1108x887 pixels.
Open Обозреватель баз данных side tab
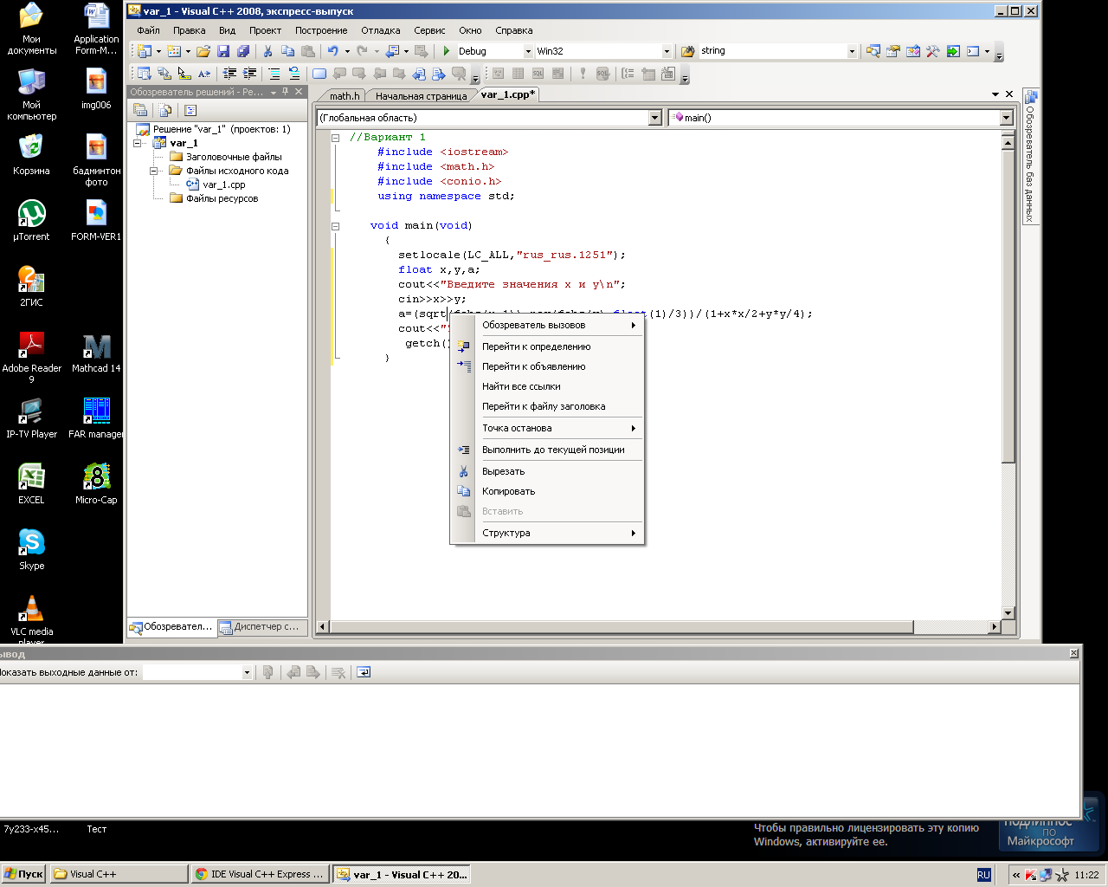(x=1030, y=156)
